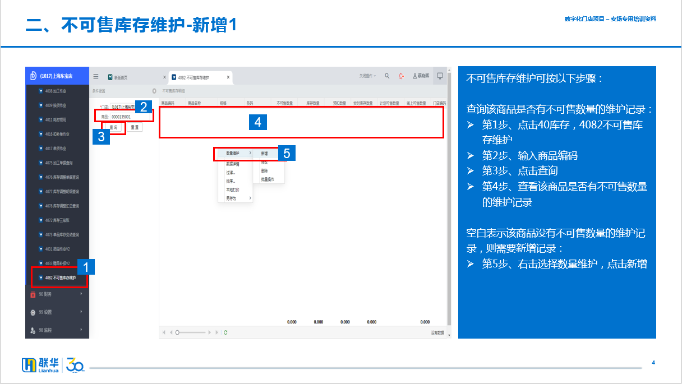
Task: Click the red icon beside 90 财务
Action: coord(33,294)
